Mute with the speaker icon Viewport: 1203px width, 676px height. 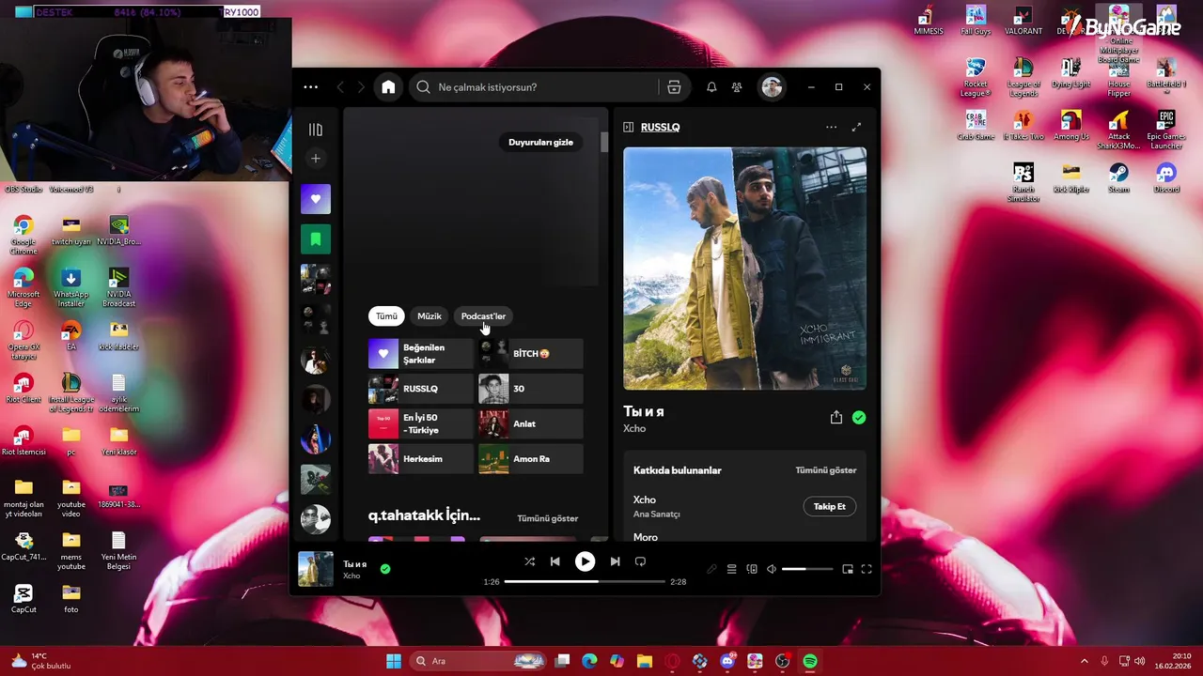tap(771, 569)
